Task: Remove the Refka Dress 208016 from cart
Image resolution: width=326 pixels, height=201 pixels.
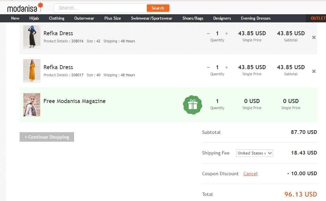Action: point(314,37)
